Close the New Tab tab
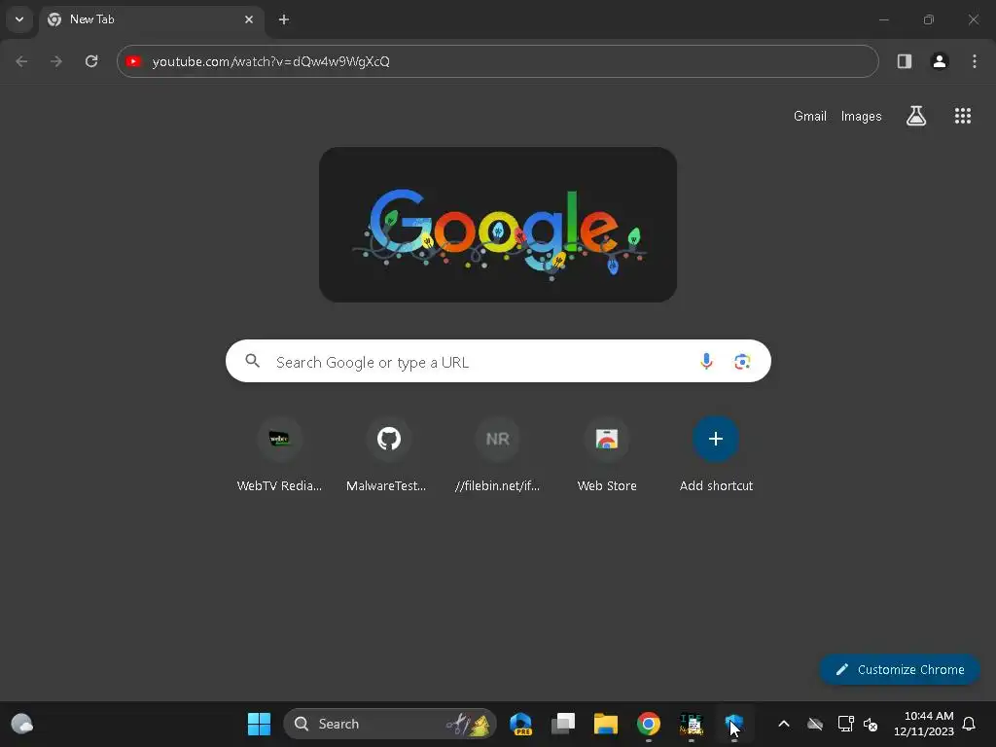 tap(249, 19)
